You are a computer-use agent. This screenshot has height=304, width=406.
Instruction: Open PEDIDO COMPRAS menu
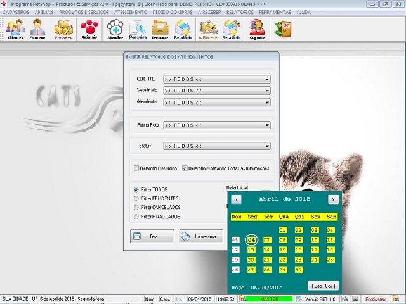(x=173, y=12)
